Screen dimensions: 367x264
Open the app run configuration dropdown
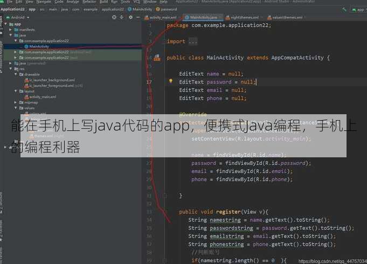click(x=359, y=10)
